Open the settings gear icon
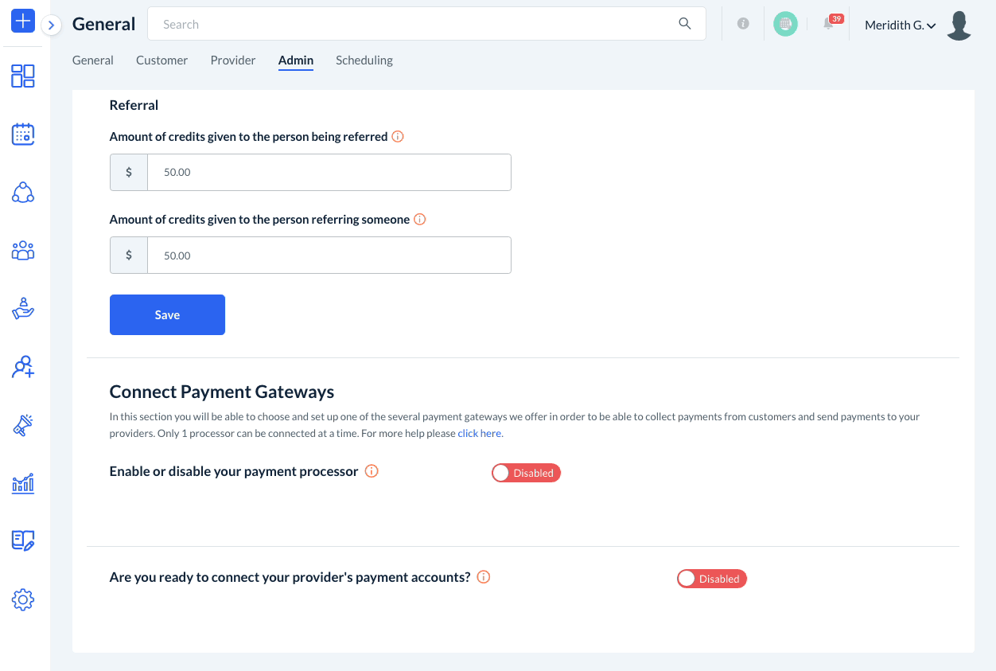The height and width of the screenshot is (671, 996). tap(22, 599)
